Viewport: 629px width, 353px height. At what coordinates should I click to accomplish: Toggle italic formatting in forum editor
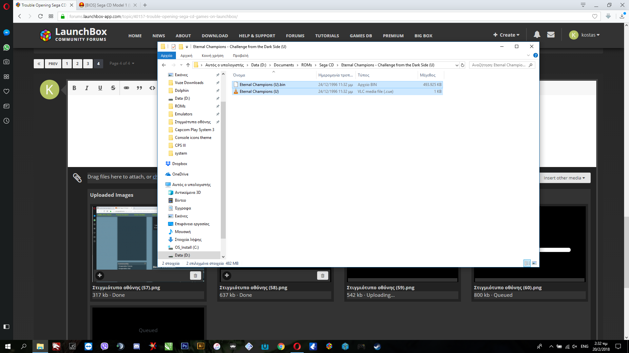[87, 88]
